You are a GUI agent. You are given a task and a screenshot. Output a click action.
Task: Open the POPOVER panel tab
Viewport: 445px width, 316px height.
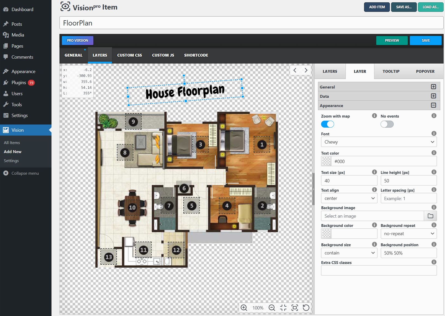425,71
